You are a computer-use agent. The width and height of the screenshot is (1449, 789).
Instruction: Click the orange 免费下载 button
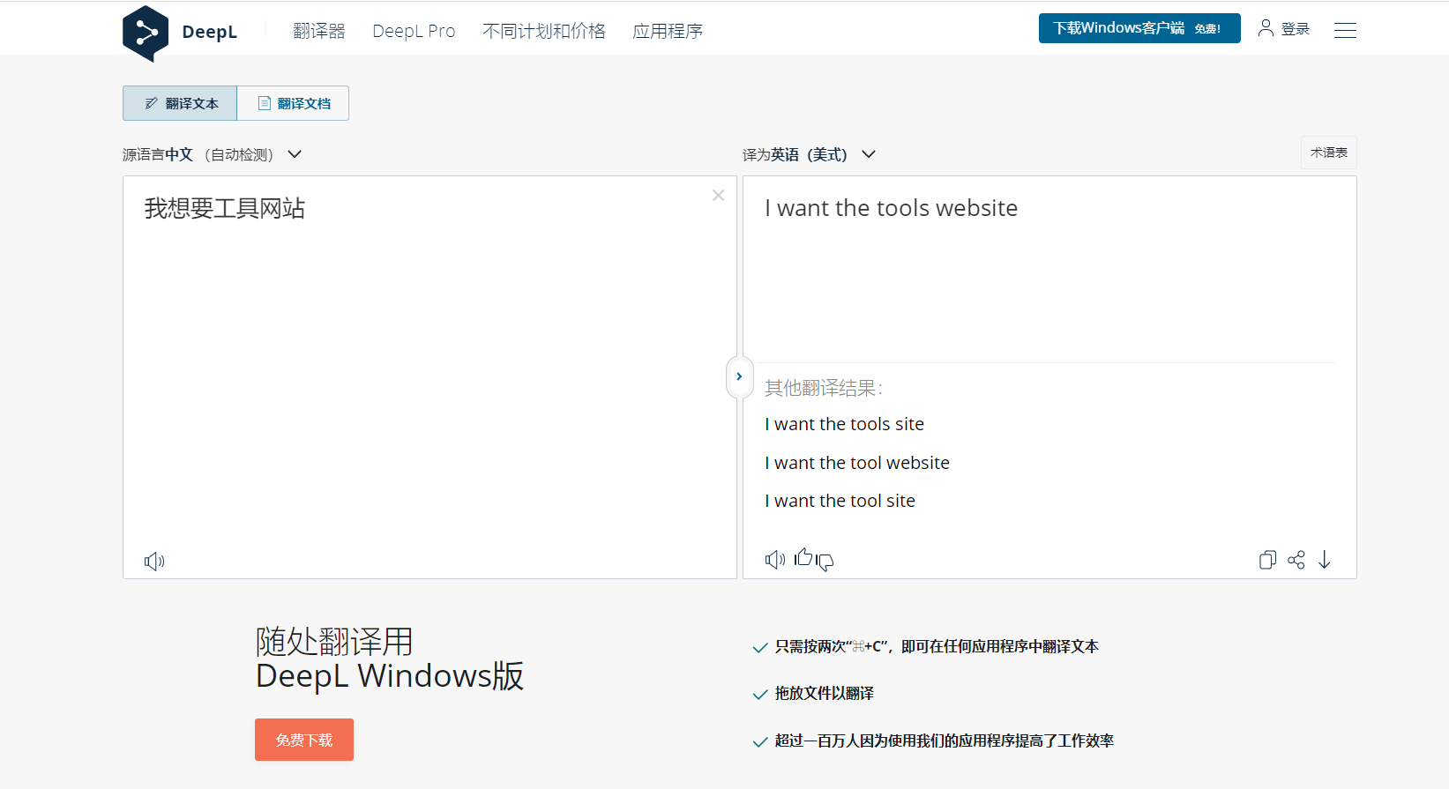(304, 740)
